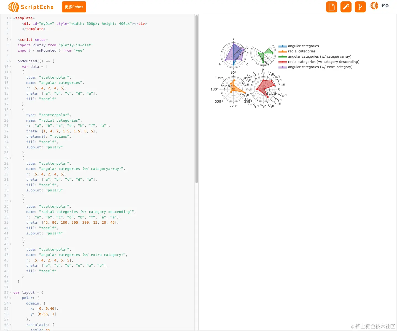Click the orange user avatar icon
The width and height of the screenshot is (397, 331).
(374, 6)
